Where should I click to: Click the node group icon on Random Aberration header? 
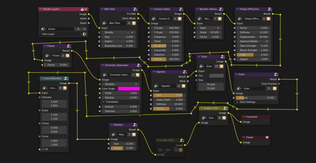221,9
